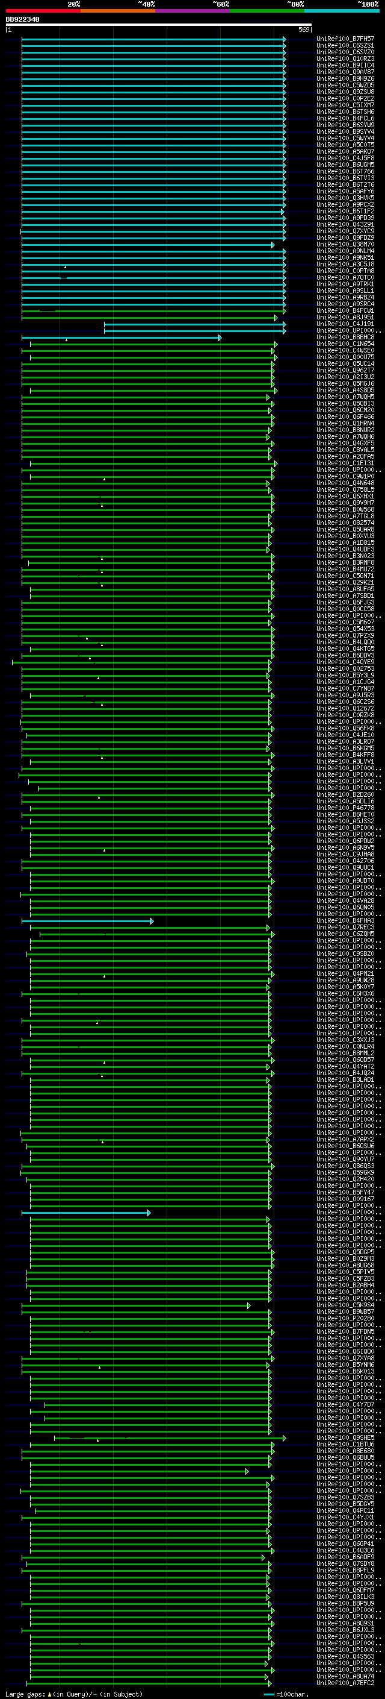Viewport: 385px width, 1699px height.
Task: Select the UniRef100_C6H3X6 label
Action: point(345,994)
